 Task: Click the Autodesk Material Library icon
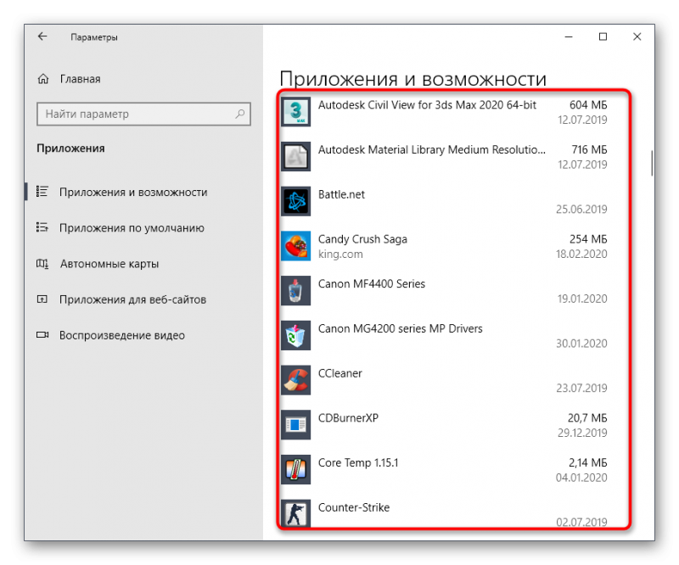pyautogui.click(x=295, y=156)
